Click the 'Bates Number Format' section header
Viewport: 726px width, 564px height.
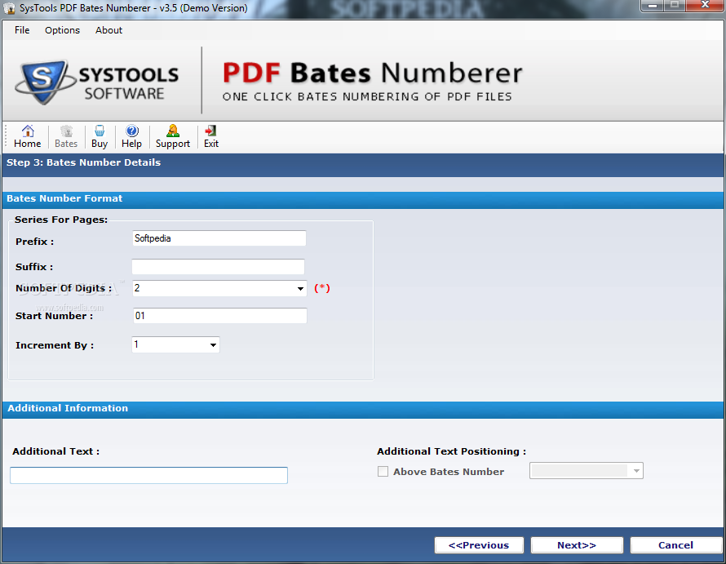[64, 198]
